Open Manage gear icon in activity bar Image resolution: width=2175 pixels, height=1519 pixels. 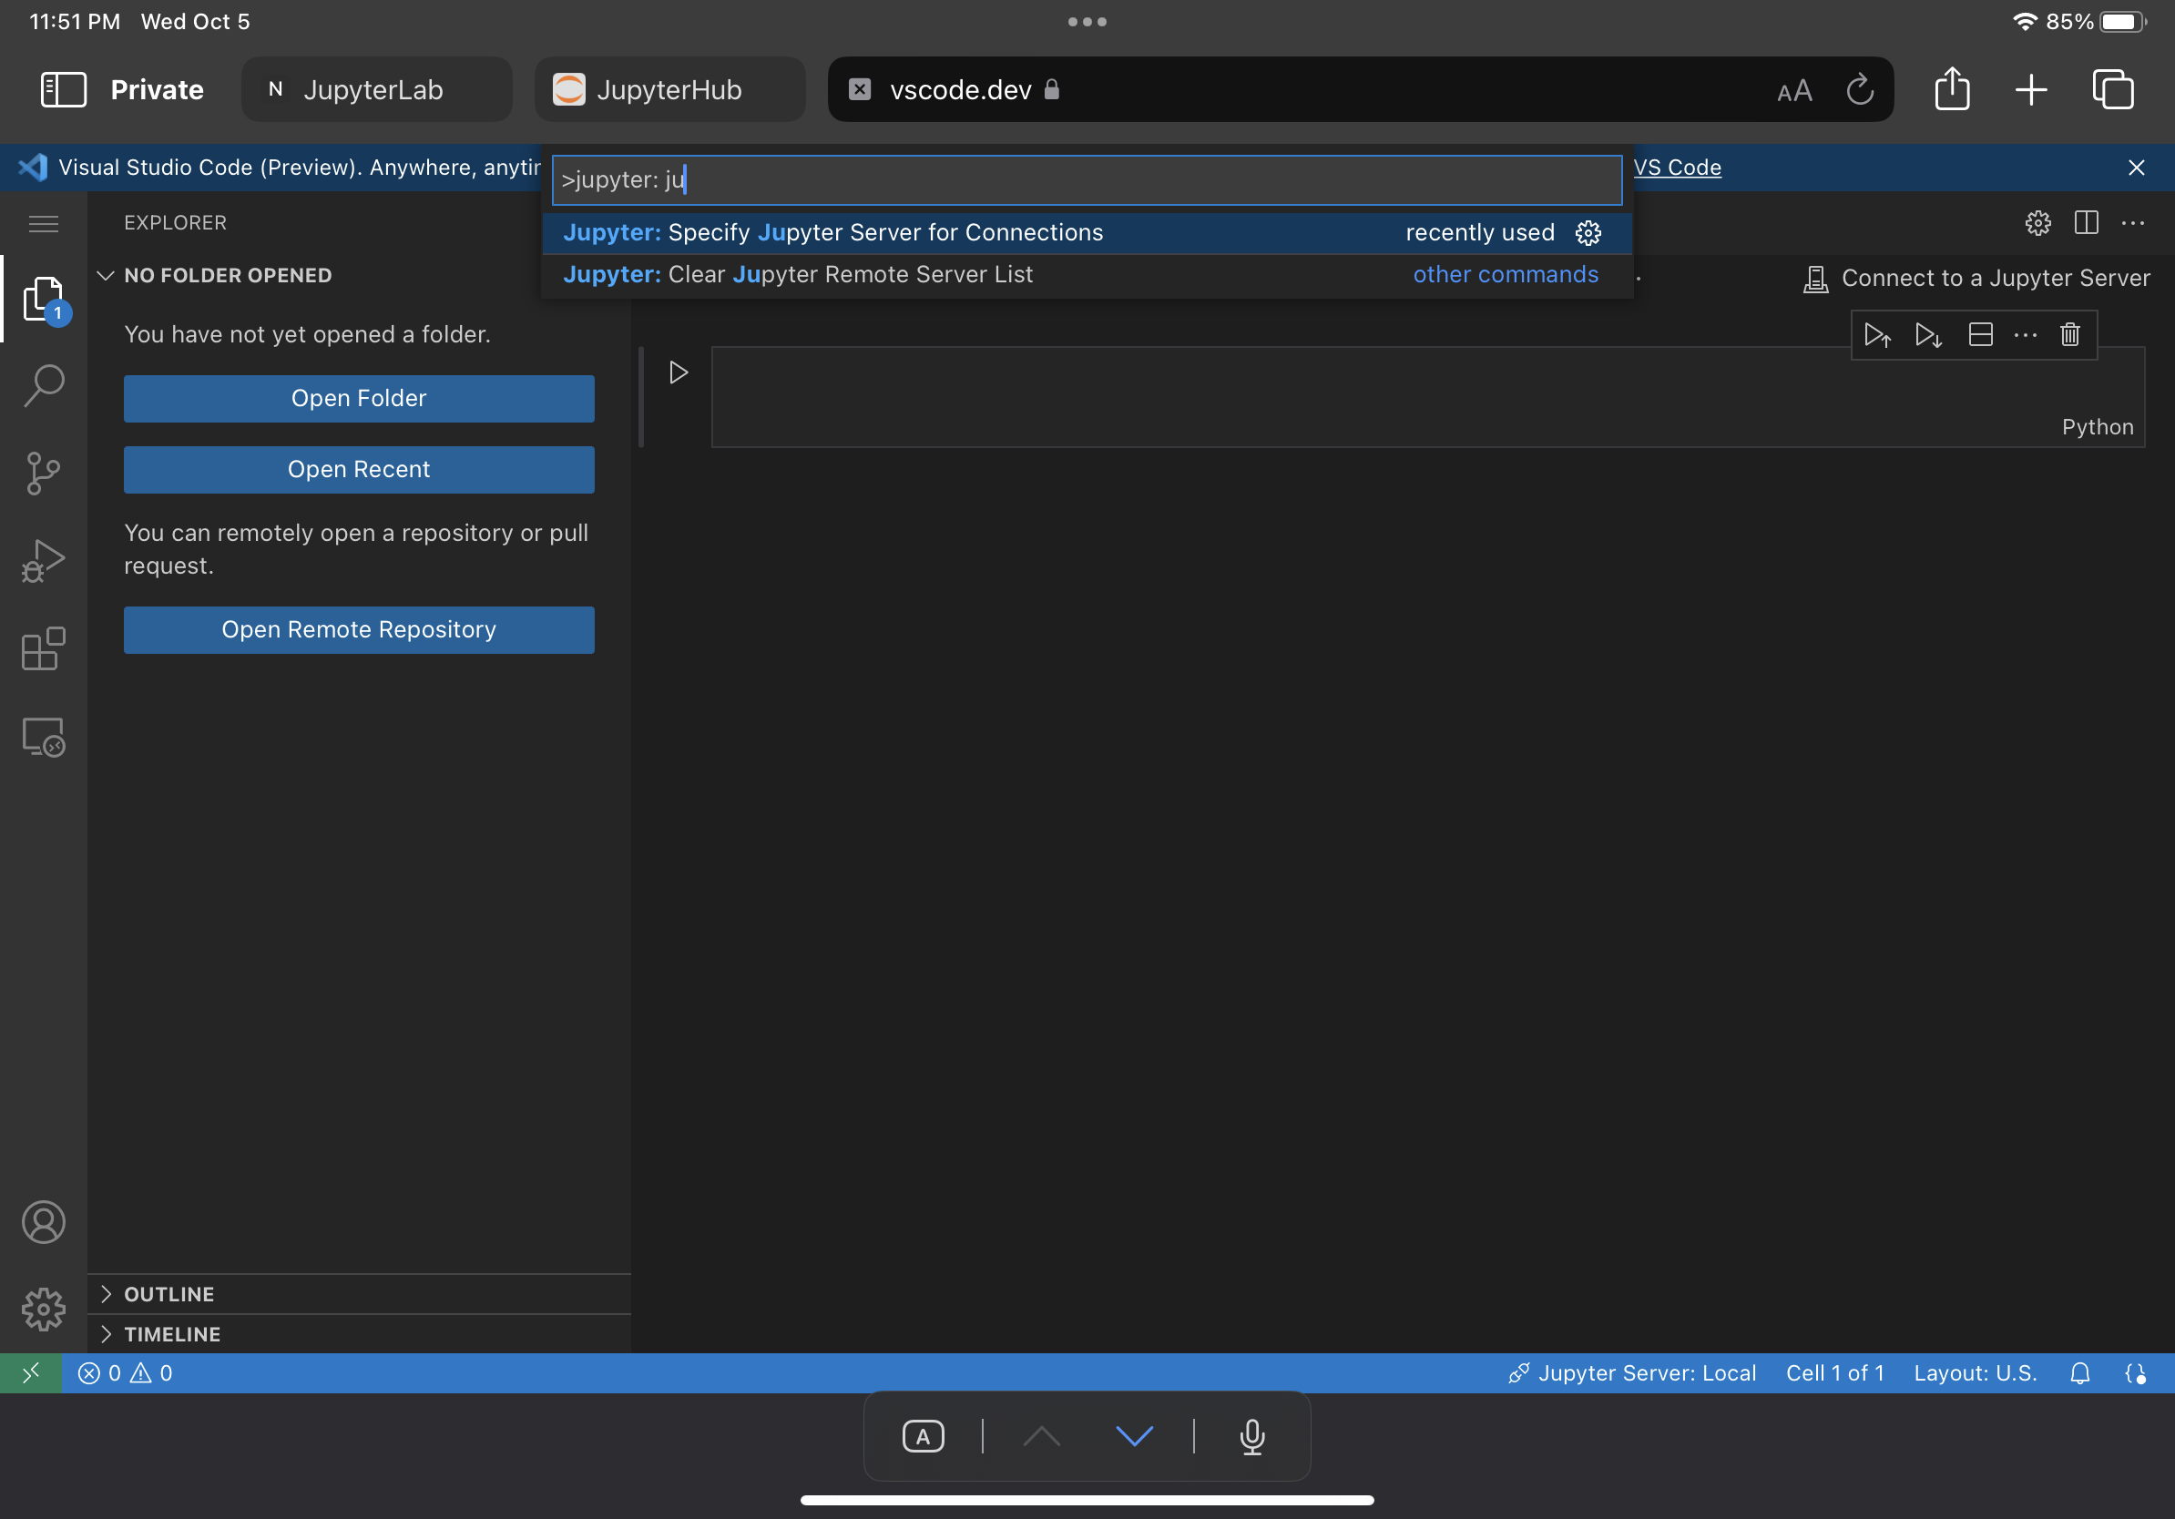point(44,1309)
